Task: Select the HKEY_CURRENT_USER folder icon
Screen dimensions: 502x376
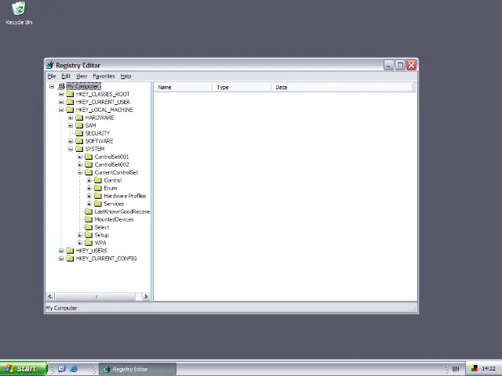Action: [70, 102]
